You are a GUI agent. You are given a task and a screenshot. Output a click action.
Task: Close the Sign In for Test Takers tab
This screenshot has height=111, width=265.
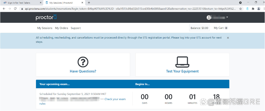(41, 3)
